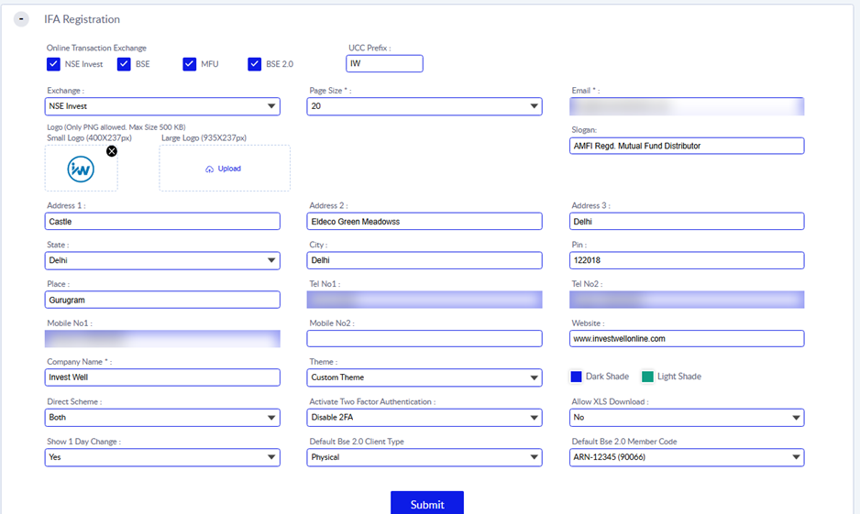Edit the City field

pos(424,260)
